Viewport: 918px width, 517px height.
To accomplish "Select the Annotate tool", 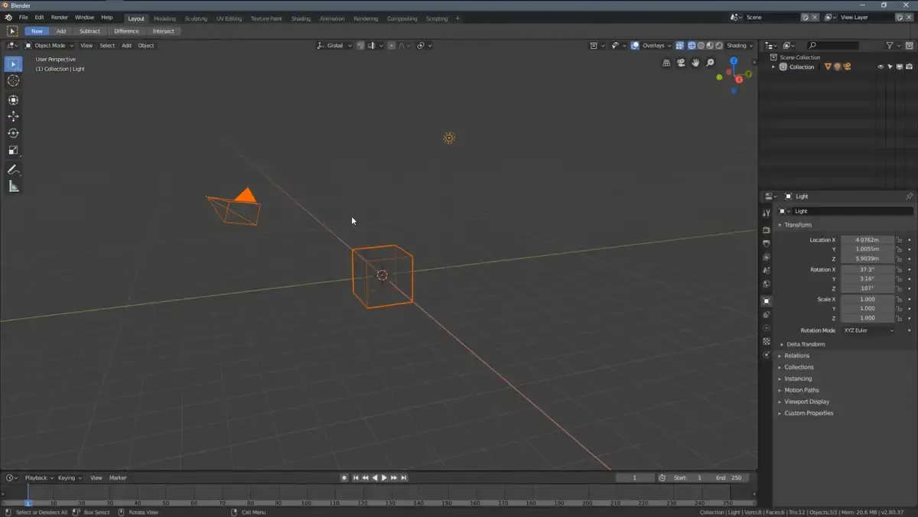I will pyautogui.click(x=13, y=170).
